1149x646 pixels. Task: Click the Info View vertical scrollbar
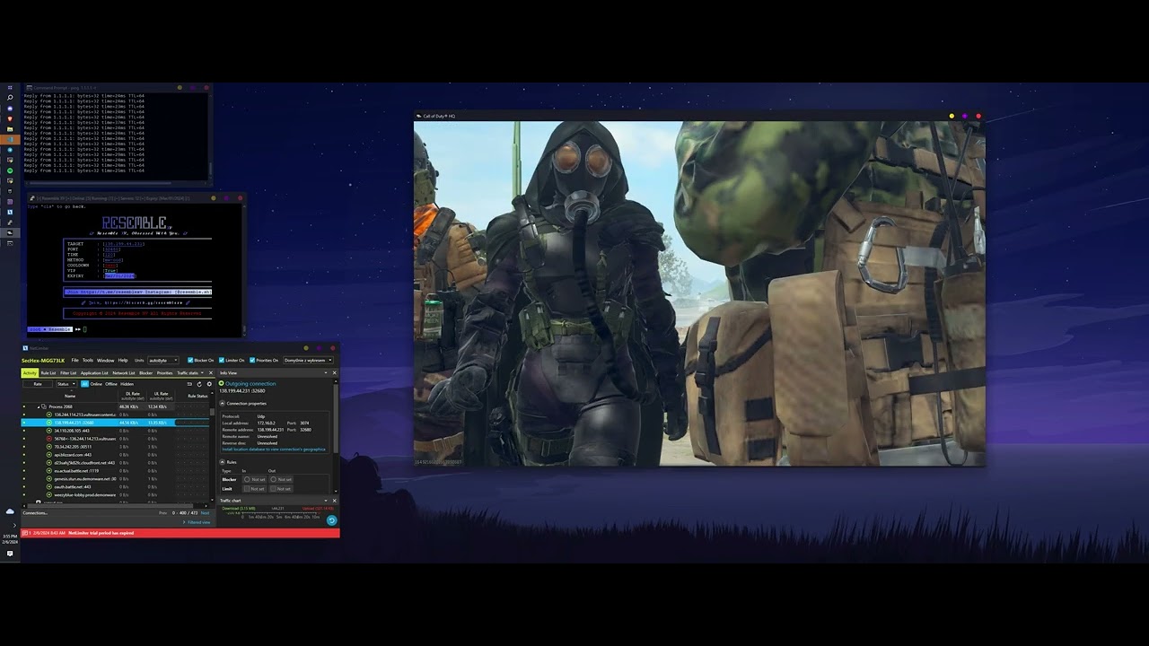pyautogui.click(x=336, y=418)
